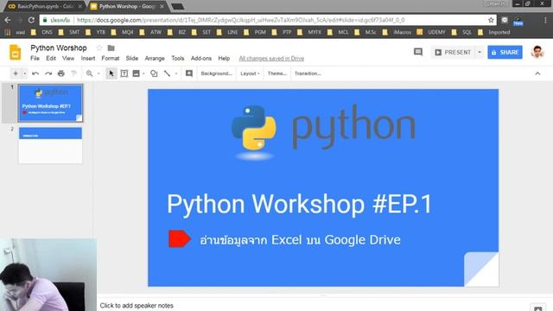This screenshot has width=553, height=311.
Task: Select the red arrow shape on slide
Action: [x=180, y=238]
